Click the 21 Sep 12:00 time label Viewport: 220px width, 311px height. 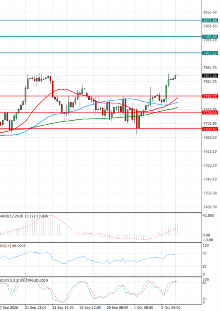pyautogui.click(x=36, y=308)
